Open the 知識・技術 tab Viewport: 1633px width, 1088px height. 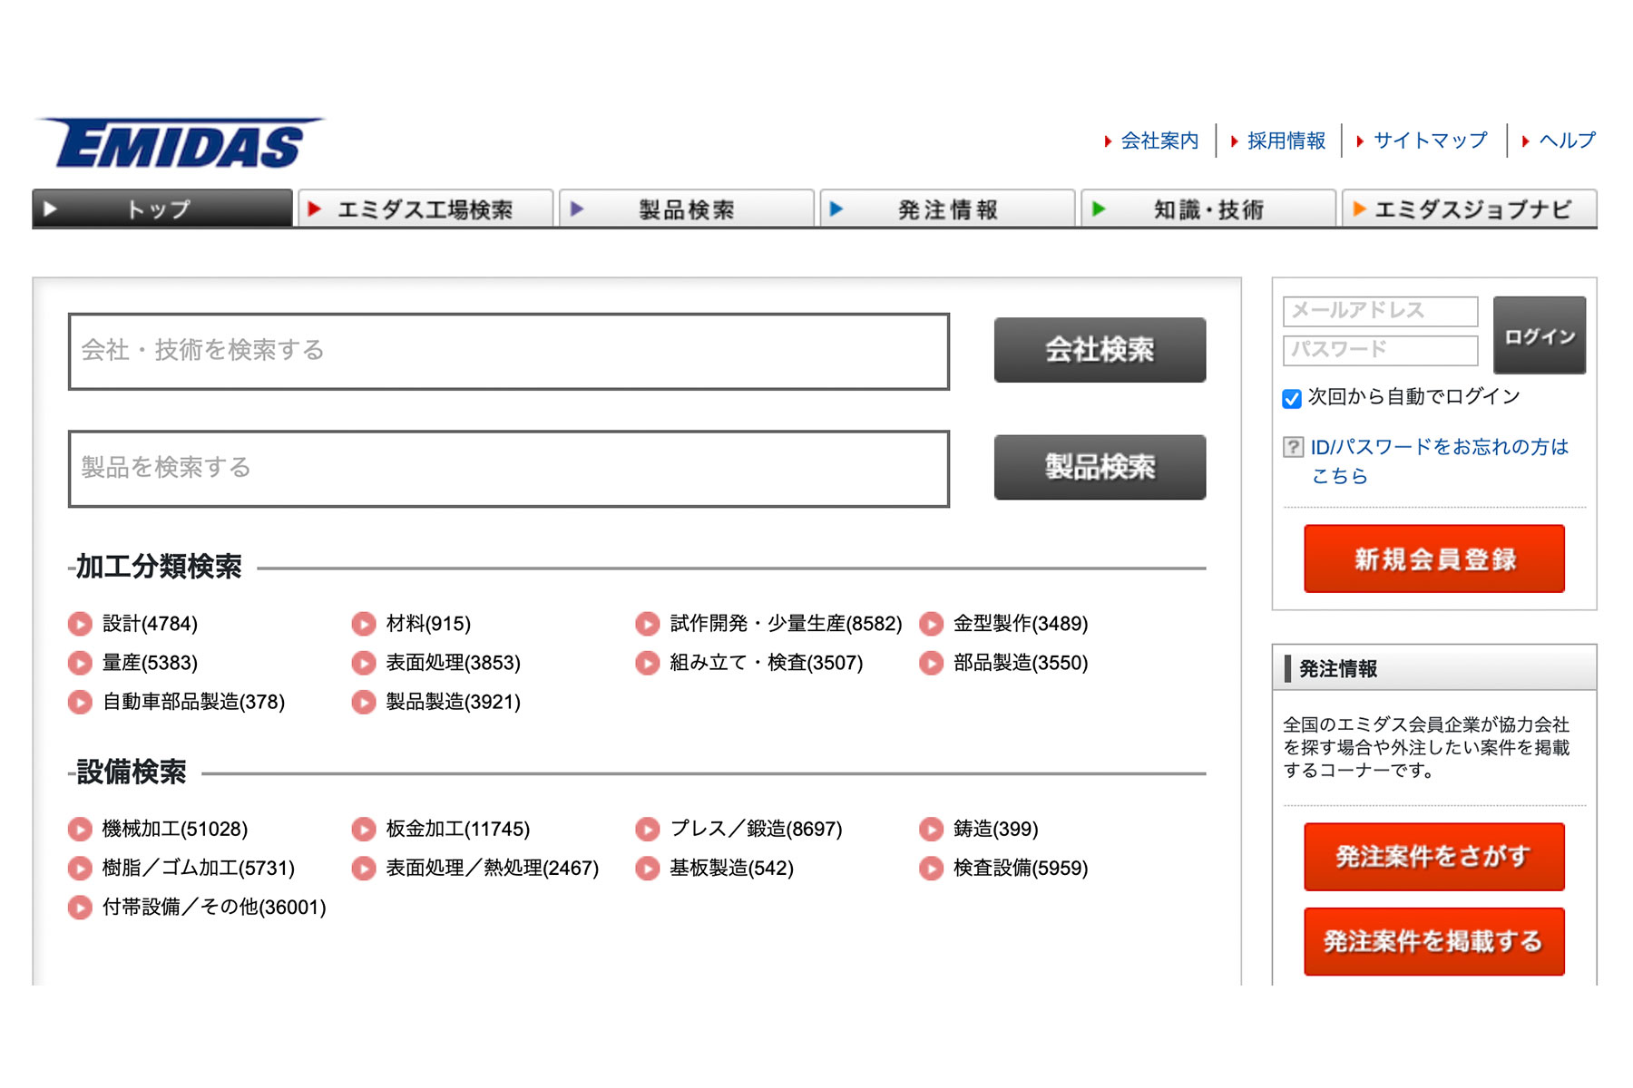click(1208, 209)
